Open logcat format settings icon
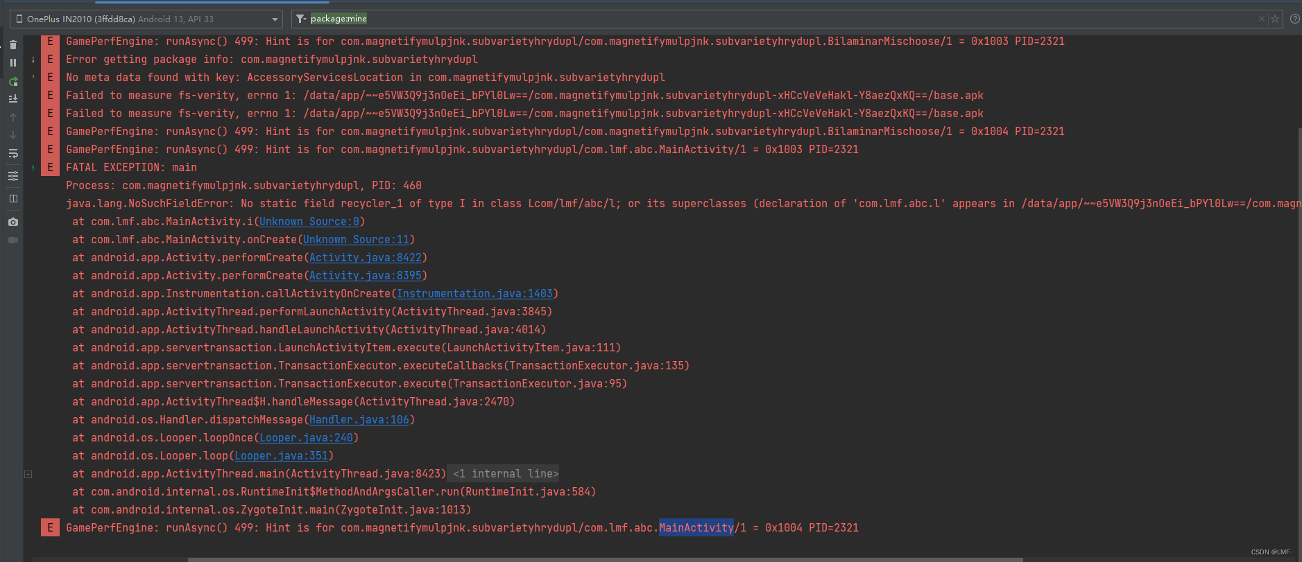The height and width of the screenshot is (562, 1302). point(13,176)
